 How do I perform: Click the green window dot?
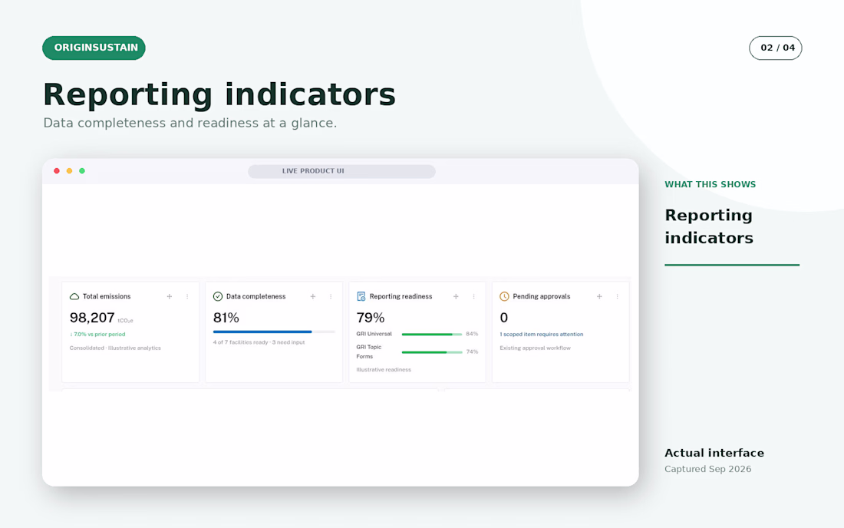pyautogui.click(x=82, y=170)
